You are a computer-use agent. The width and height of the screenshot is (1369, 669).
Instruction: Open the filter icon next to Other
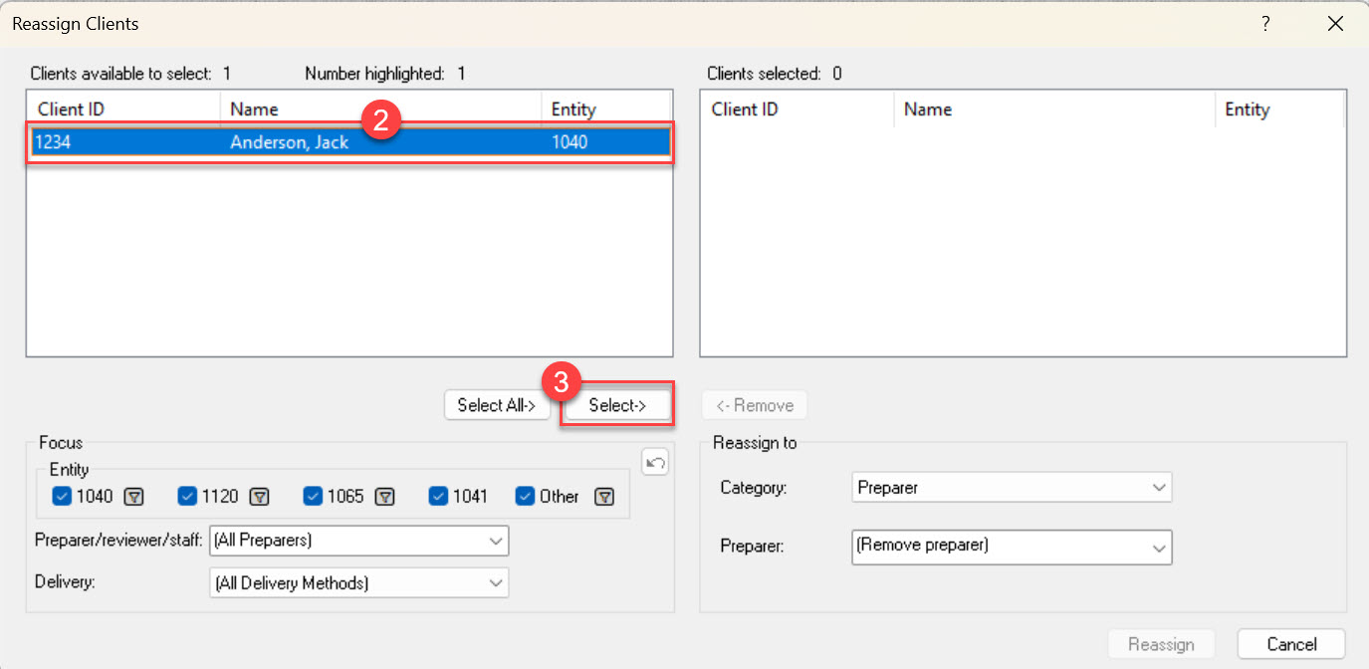[603, 497]
